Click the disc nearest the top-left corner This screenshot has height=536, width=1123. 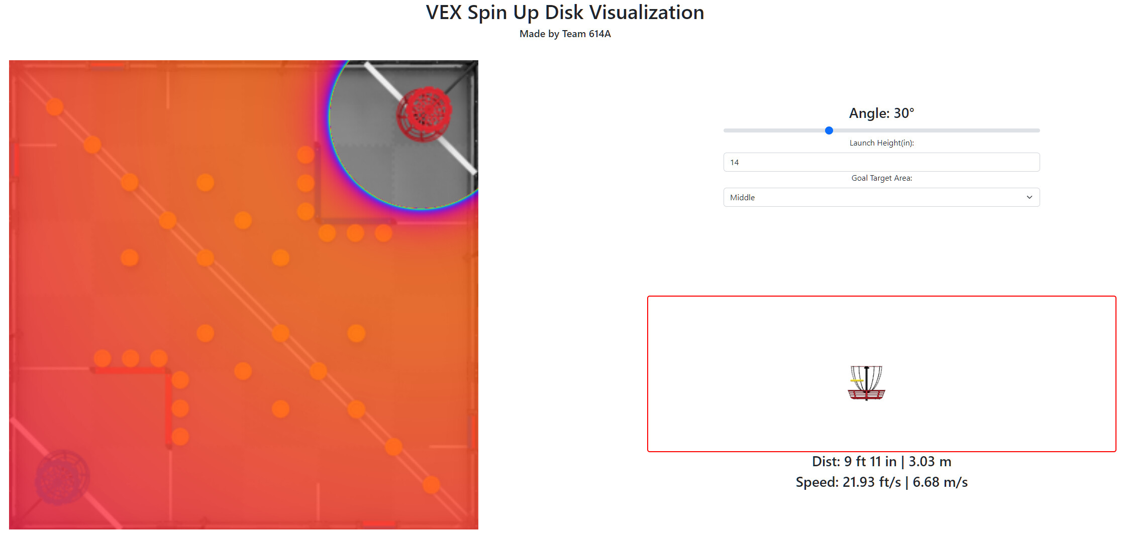(55, 107)
